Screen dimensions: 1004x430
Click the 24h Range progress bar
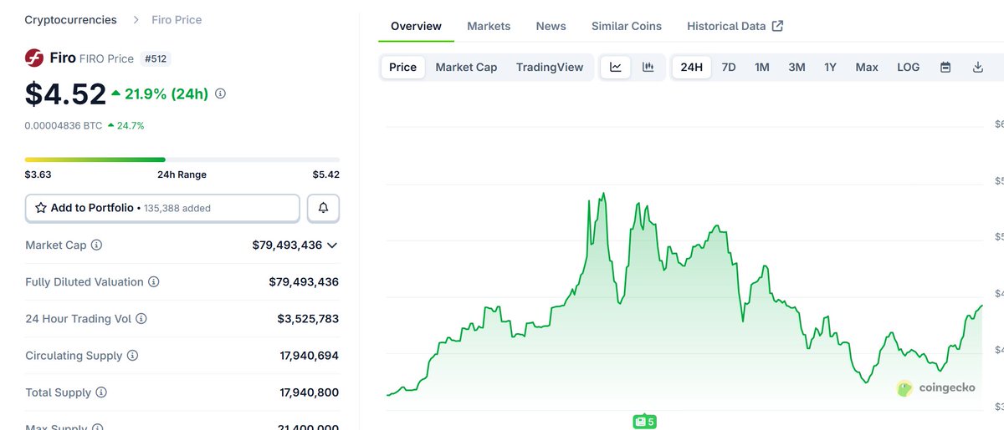[x=182, y=159]
